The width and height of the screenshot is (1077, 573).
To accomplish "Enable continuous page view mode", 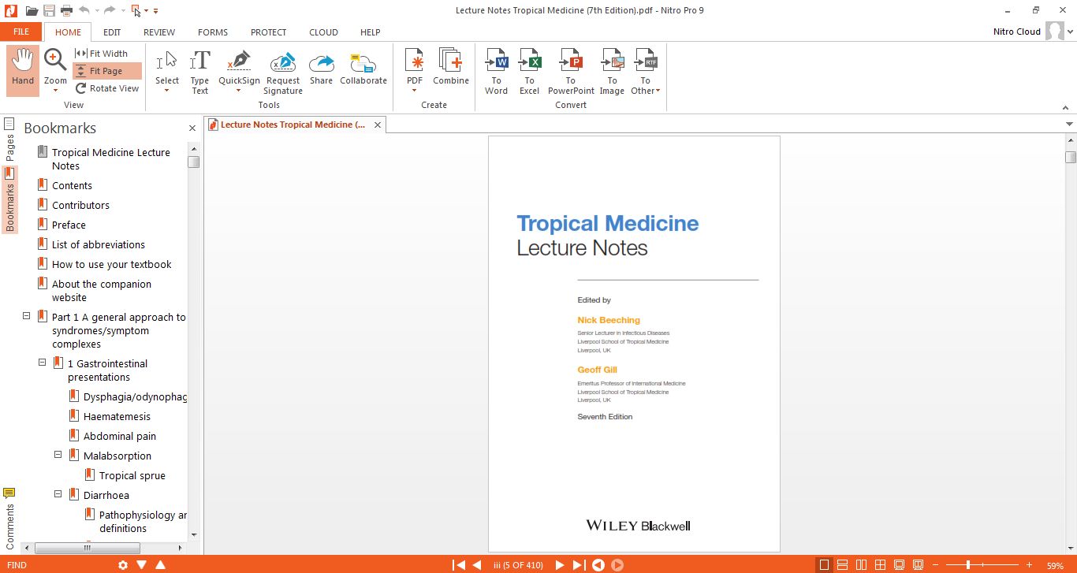I will [x=843, y=565].
